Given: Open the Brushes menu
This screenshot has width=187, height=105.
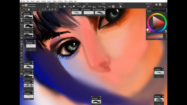Looking at the screenshot, I should [x=44, y=1].
